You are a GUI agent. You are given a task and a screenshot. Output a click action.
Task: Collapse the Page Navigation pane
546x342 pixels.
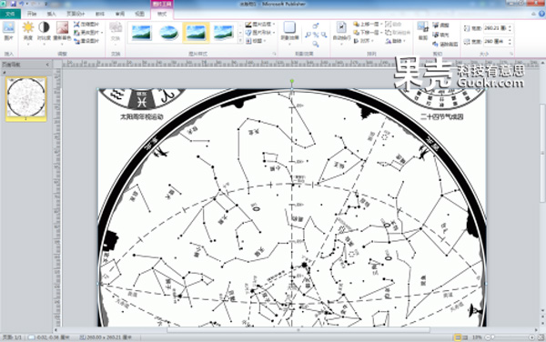[47, 65]
